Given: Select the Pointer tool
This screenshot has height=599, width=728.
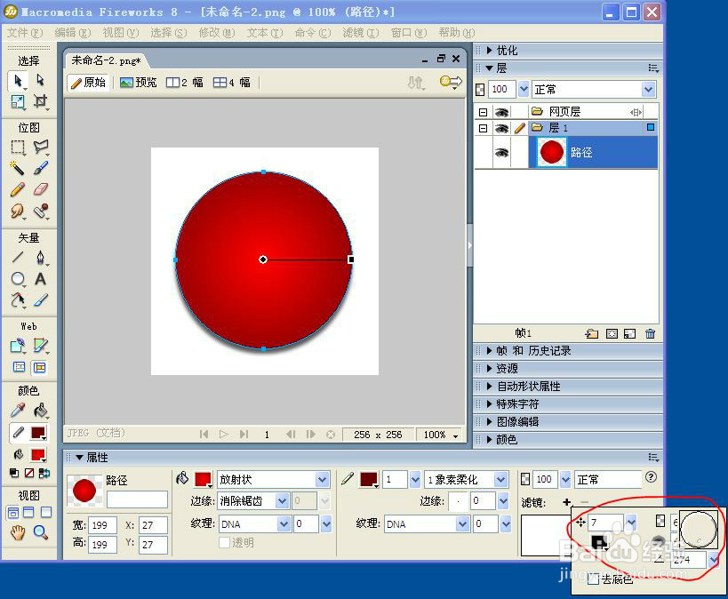Looking at the screenshot, I should click(x=18, y=81).
